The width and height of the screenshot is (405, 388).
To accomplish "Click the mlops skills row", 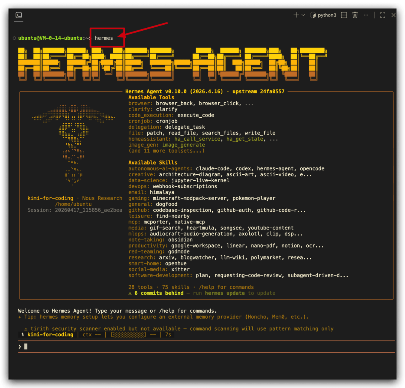I will click(x=215, y=234).
